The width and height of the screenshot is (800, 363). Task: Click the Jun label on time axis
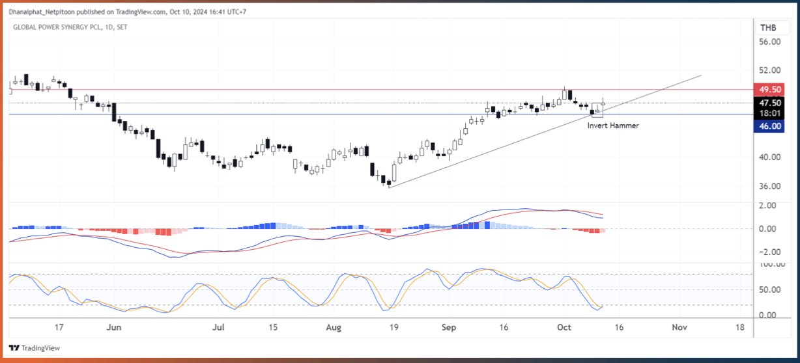[x=114, y=327]
